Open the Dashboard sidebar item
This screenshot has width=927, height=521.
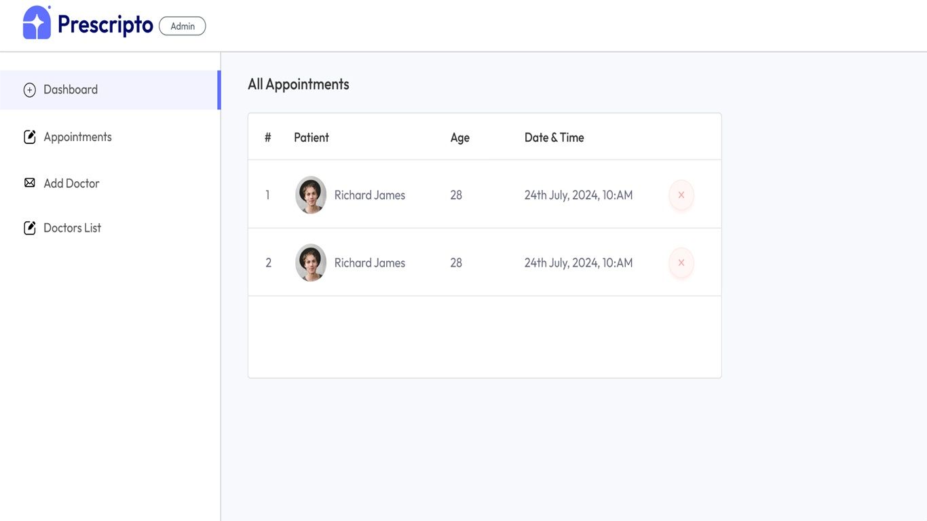click(x=71, y=90)
